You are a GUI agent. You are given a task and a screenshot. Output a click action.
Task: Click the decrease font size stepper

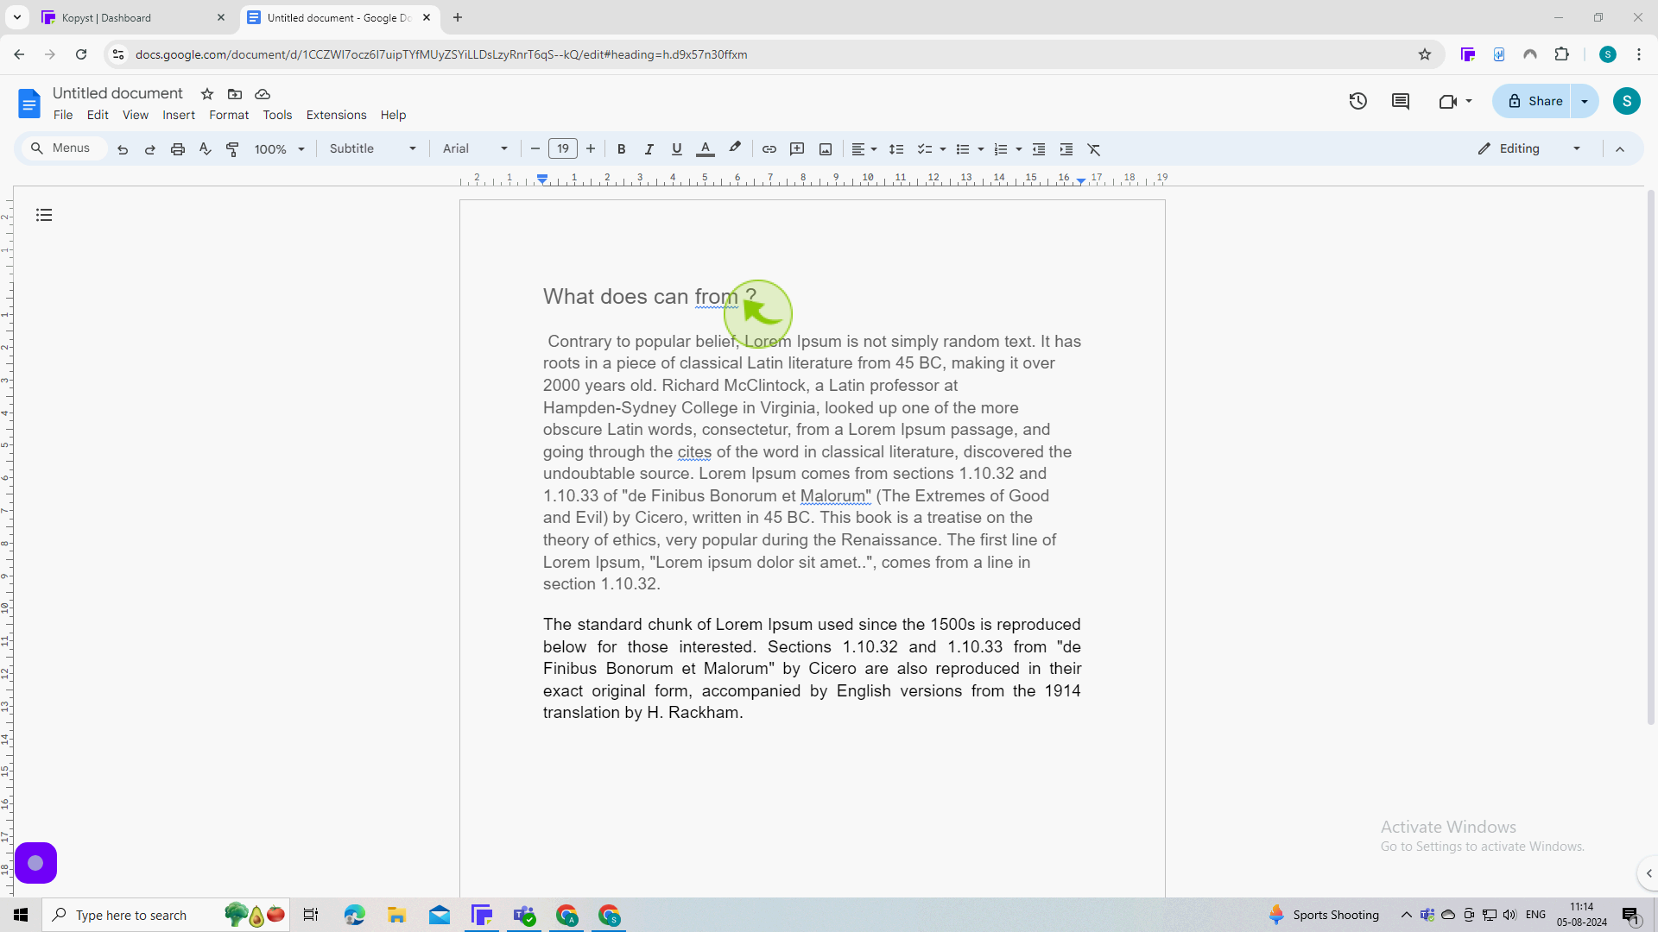point(535,149)
